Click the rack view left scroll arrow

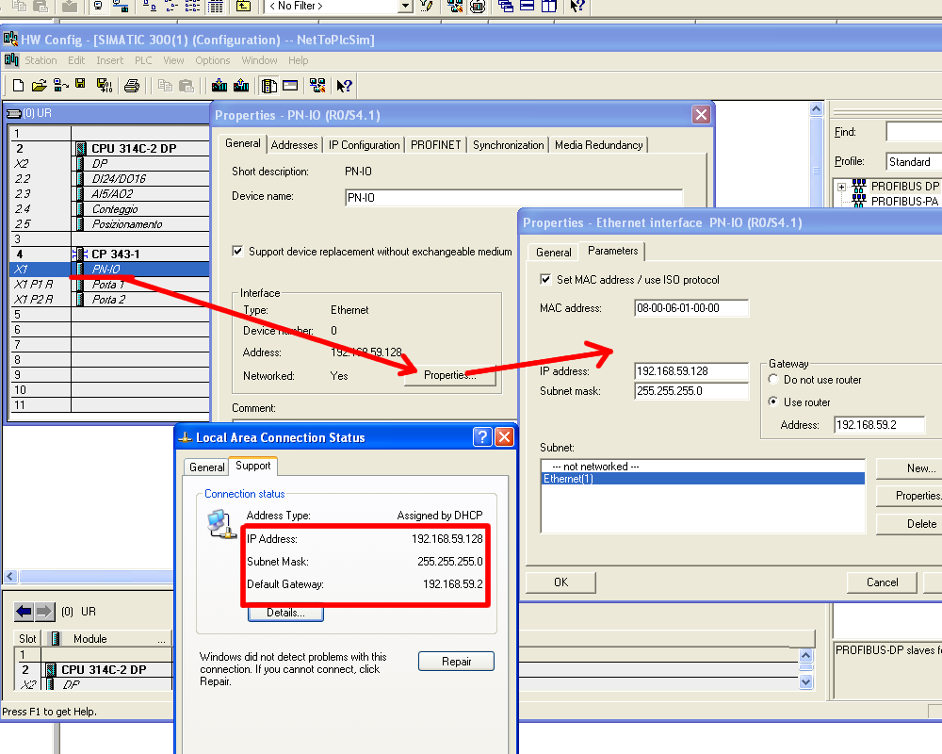tap(10, 577)
